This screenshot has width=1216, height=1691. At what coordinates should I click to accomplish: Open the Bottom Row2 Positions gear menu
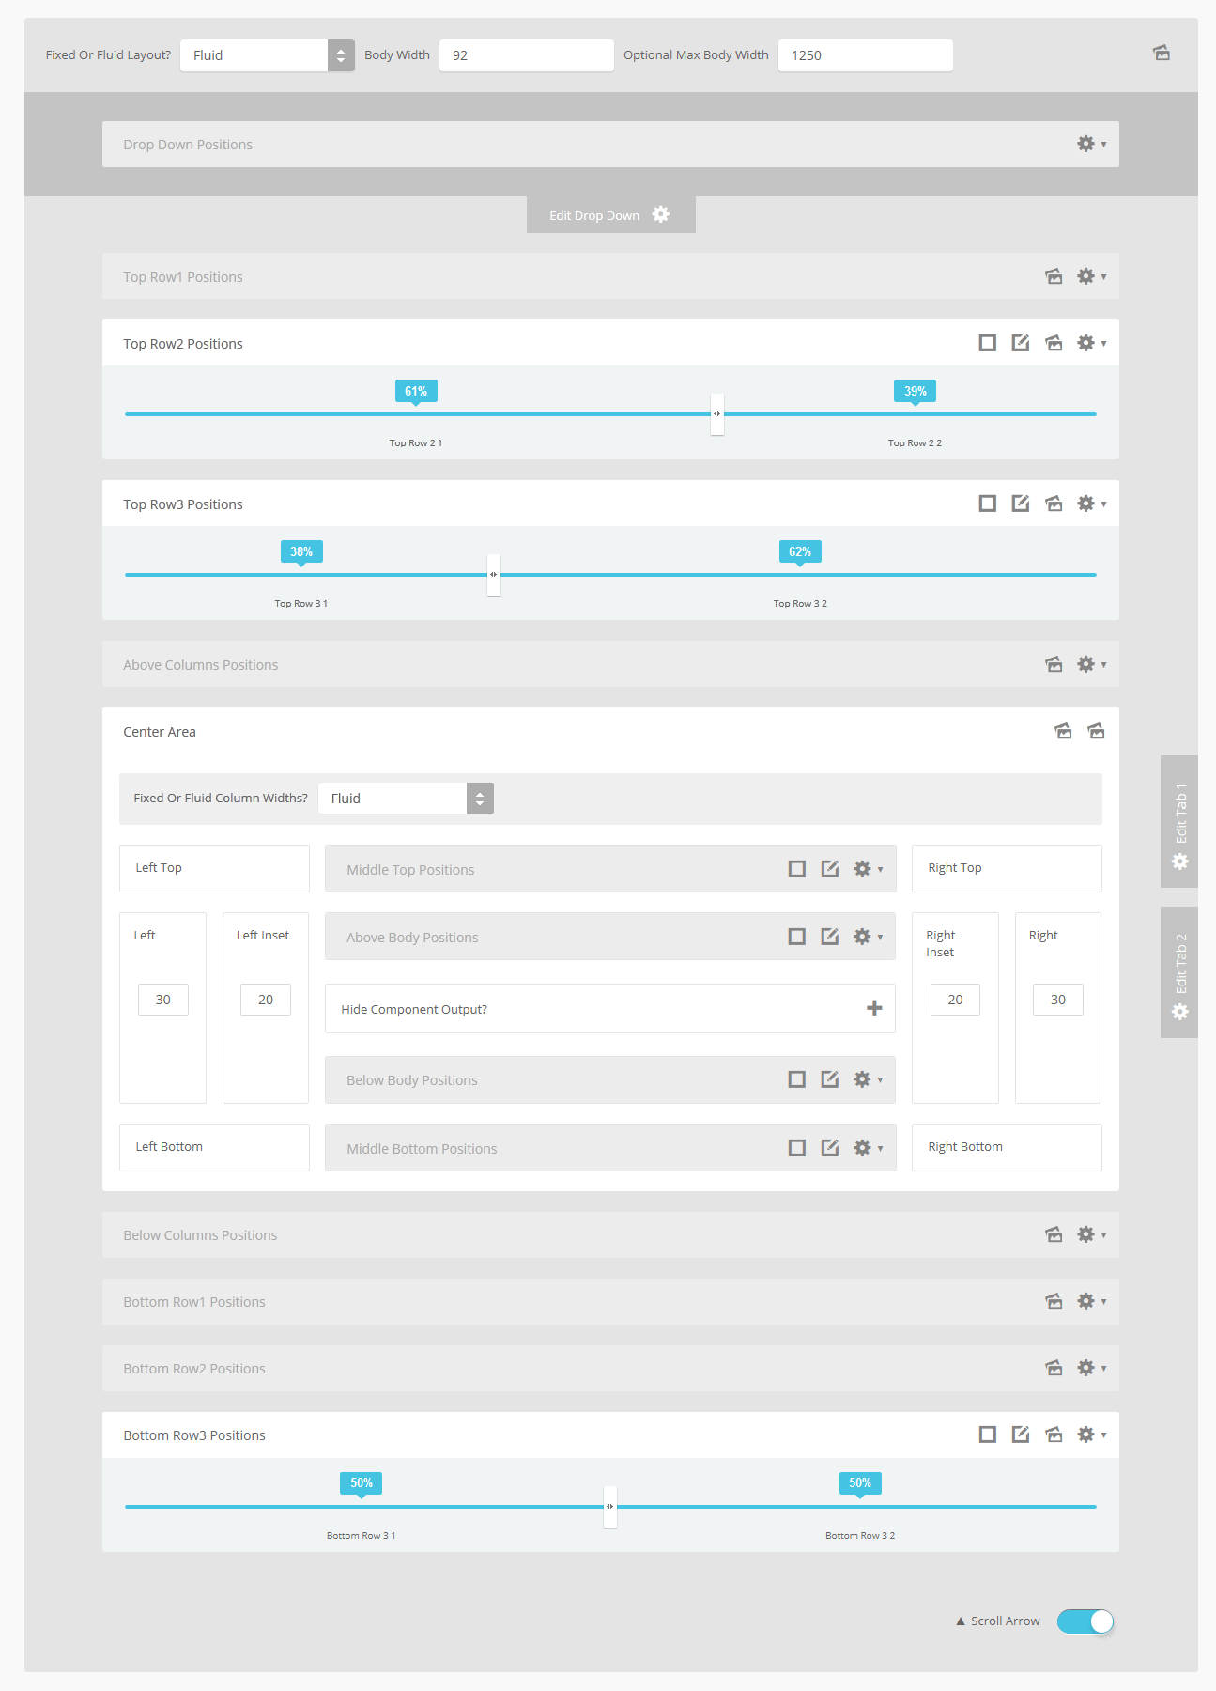point(1091,1368)
